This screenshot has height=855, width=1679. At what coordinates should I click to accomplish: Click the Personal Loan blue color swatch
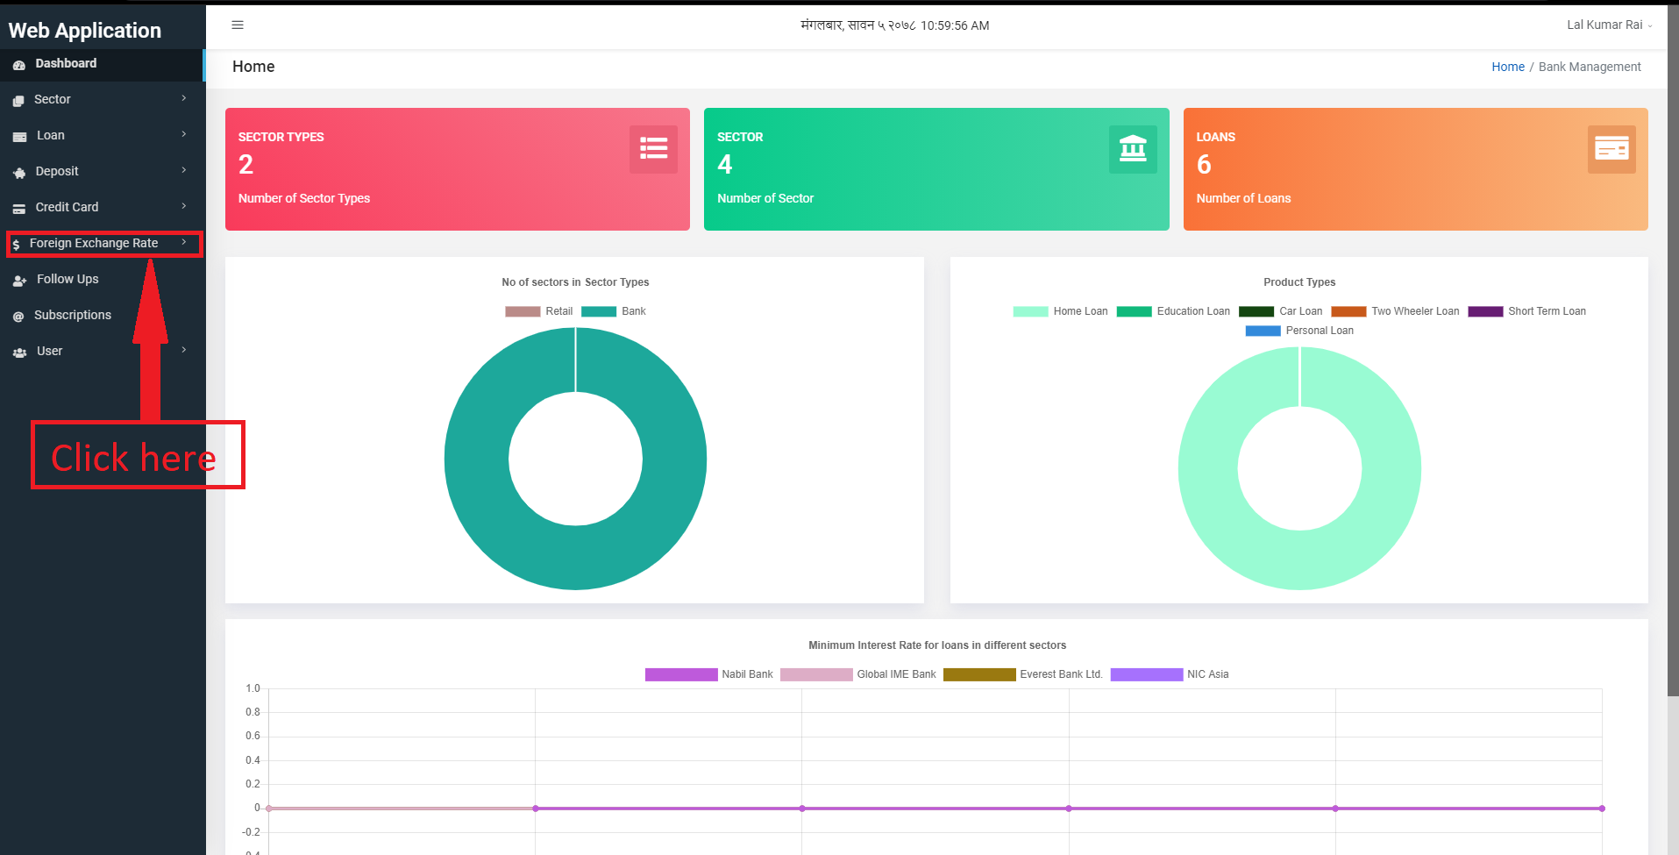(1263, 331)
